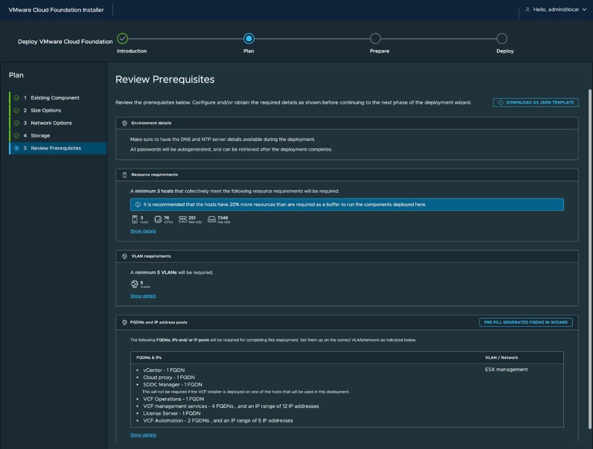This screenshot has height=449, width=593.
Task: Click the green check icon beside Size Options
Action: coord(16,110)
